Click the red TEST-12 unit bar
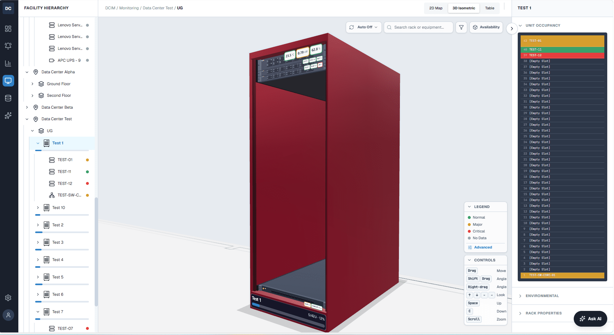614x335 pixels. coord(562,55)
